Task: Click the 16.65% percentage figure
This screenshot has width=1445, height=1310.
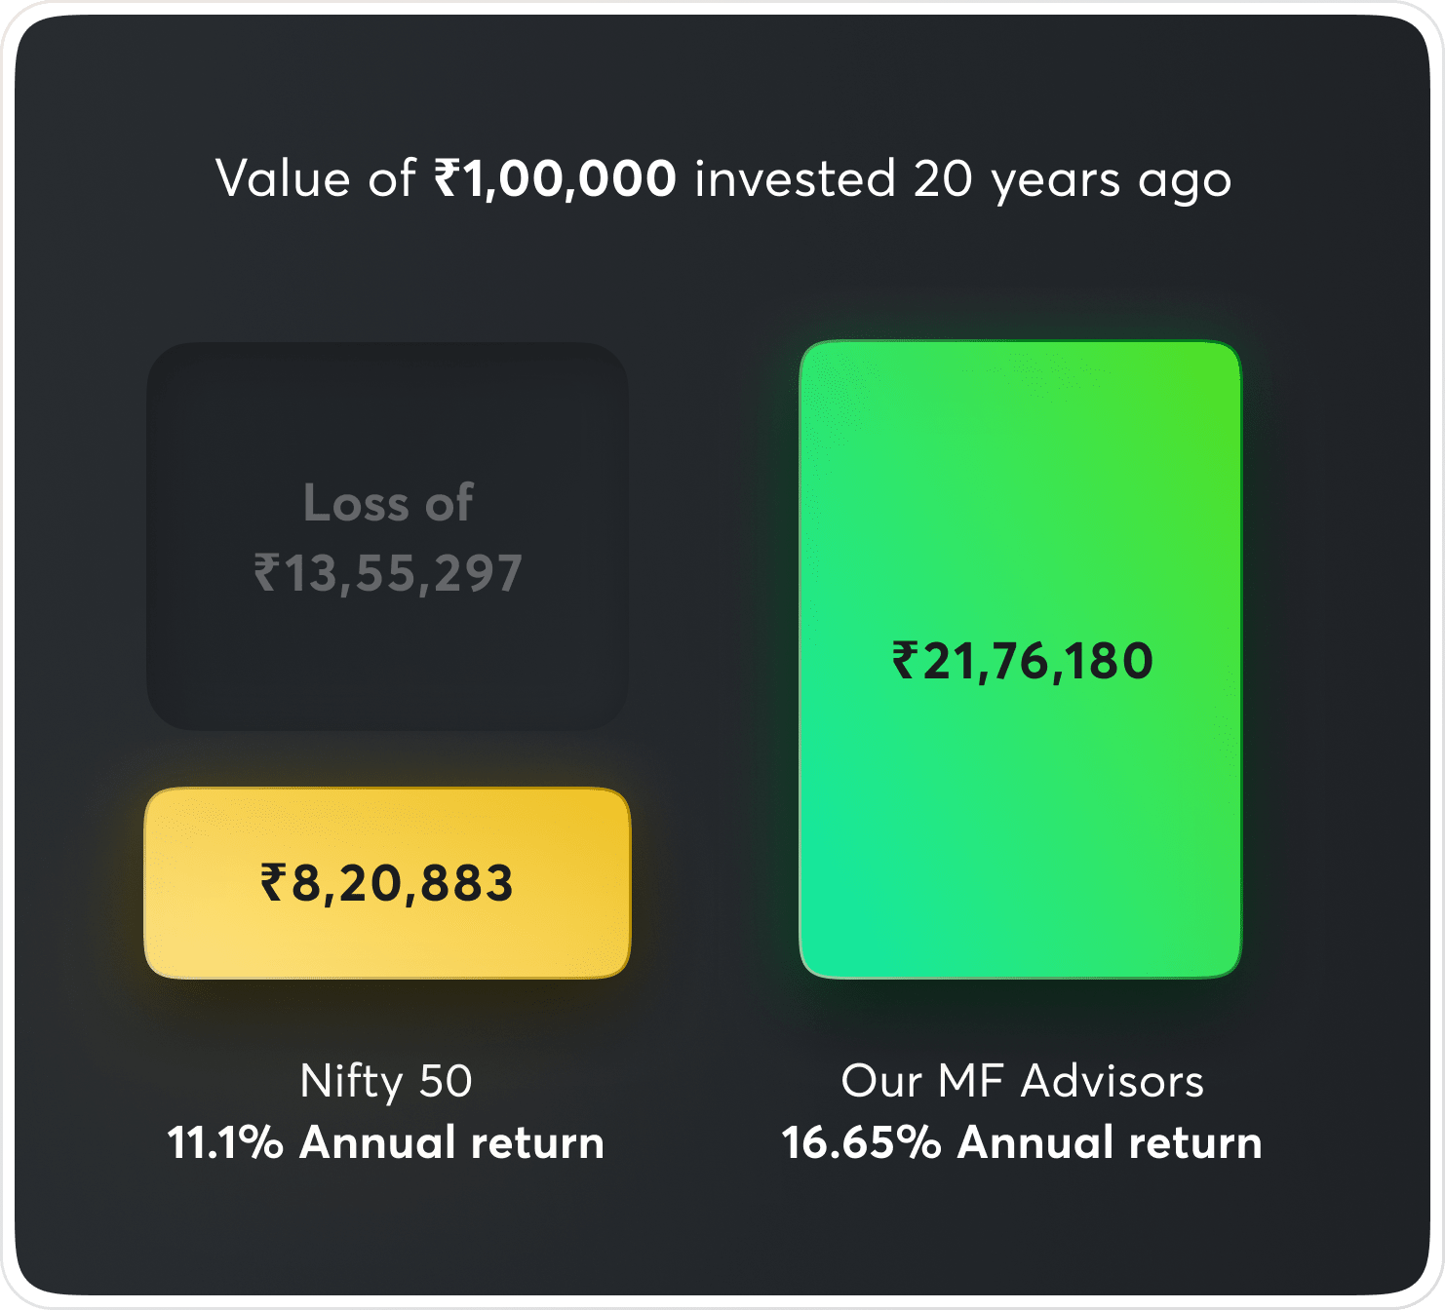Action: [x=861, y=1142]
